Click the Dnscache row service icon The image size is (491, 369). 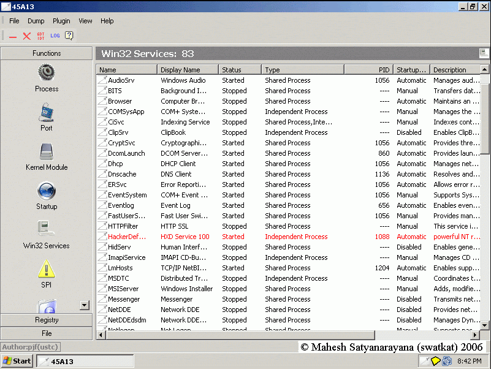102,173
